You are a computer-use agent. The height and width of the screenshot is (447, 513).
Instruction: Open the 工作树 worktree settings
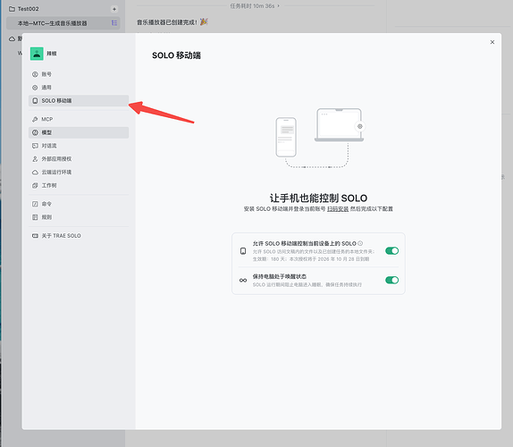click(79, 185)
